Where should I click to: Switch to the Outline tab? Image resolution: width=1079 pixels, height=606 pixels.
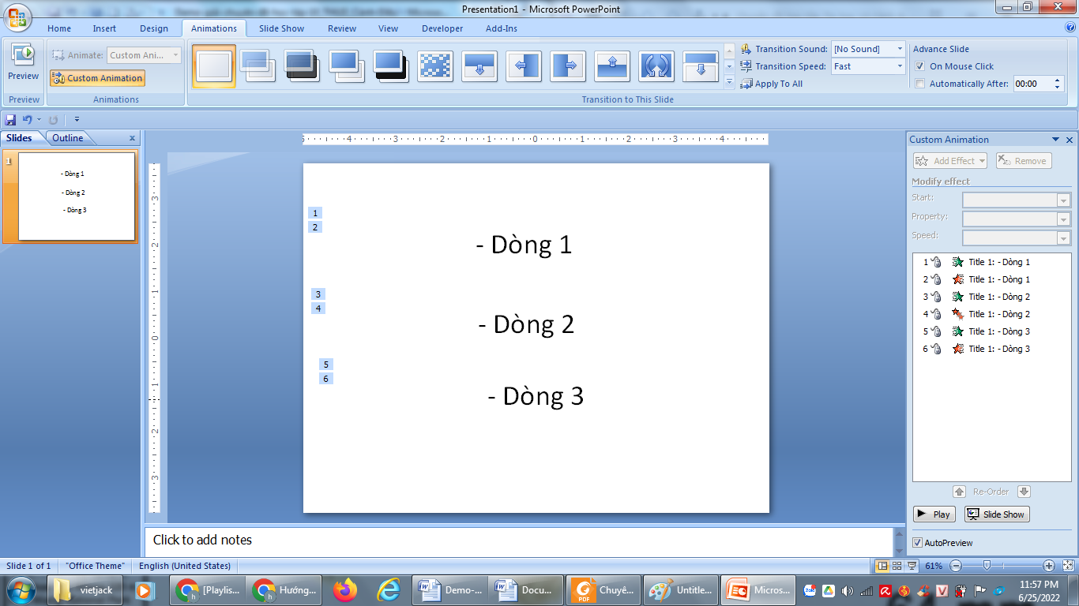click(68, 138)
